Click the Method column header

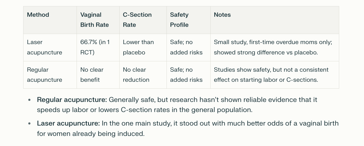pos(38,15)
